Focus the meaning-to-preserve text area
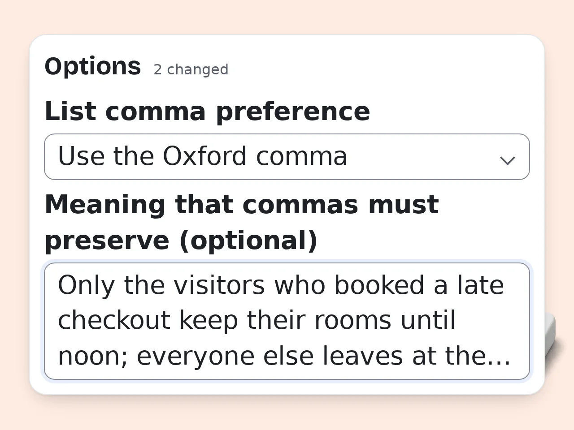574x430 pixels. coord(287,321)
